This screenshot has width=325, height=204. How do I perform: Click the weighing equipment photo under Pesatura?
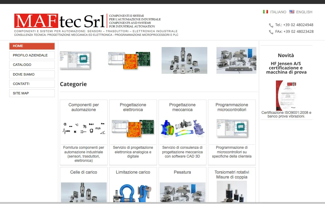pos(183,192)
